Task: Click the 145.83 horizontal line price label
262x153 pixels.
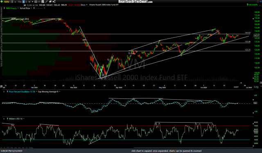Action: [248, 33]
